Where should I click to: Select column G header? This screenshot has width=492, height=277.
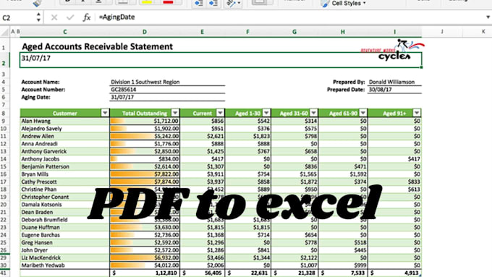point(294,32)
